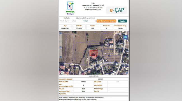182x101 pixels.
Task: Click the Manavgat Belediyesi logo
Action: pos(70,8)
